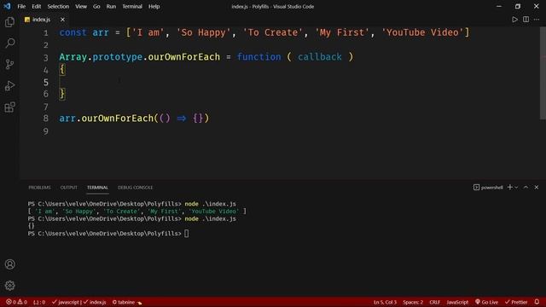This screenshot has width=546, height=307.
Task: Split the editor to the right
Action: 526,20
